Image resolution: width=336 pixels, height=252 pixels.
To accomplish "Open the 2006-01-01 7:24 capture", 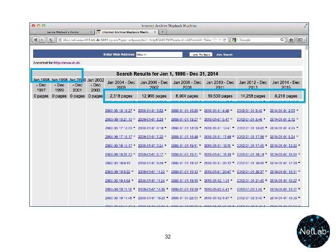I will pyautogui.click(x=151, y=146).
